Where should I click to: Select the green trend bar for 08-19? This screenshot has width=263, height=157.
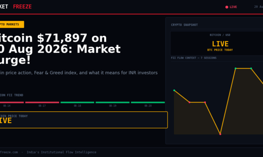coord(113,102)
